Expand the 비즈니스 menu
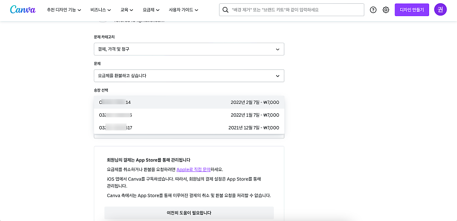 click(x=101, y=10)
